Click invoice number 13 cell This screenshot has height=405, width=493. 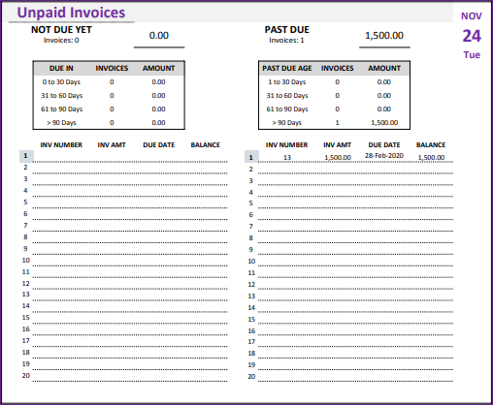point(287,158)
